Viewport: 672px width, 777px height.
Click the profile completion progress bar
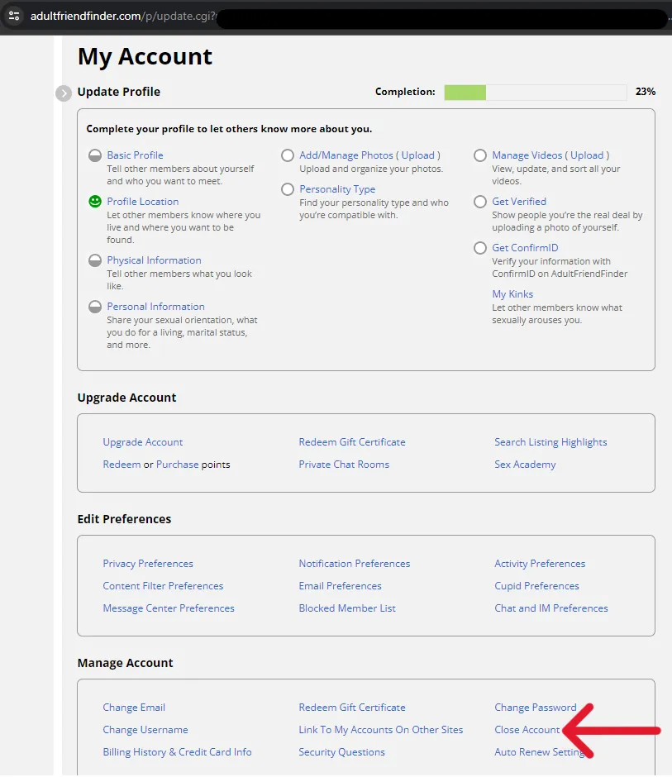tap(536, 93)
